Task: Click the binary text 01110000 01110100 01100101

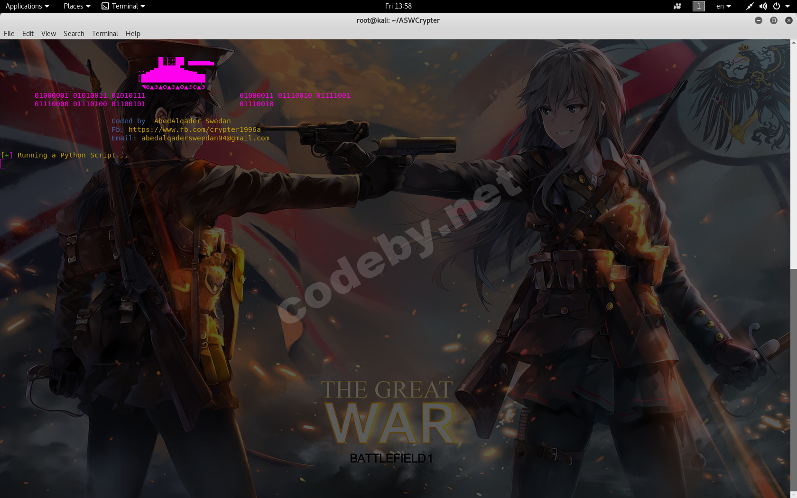Action: click(x=90, y=104)
